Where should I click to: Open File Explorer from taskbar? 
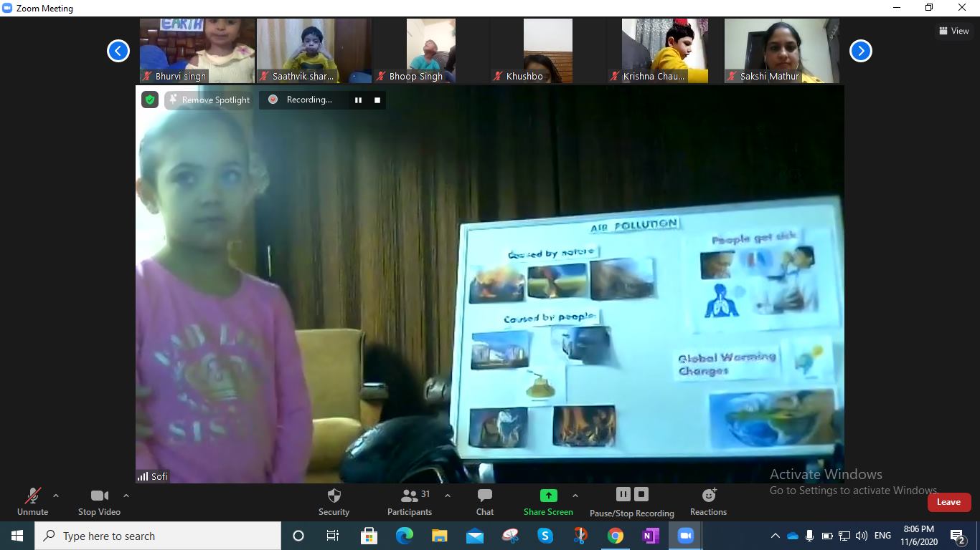(440, 536)
